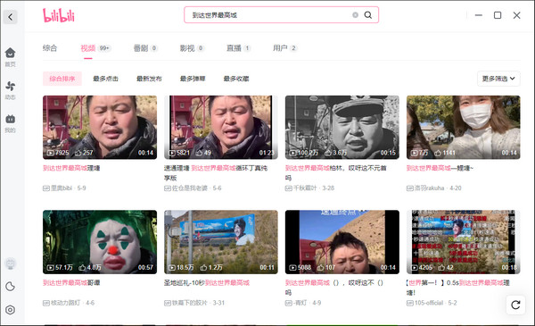Open title mentioning 柏林
Viewport: 535px width, 326px height.
(336, 172)
